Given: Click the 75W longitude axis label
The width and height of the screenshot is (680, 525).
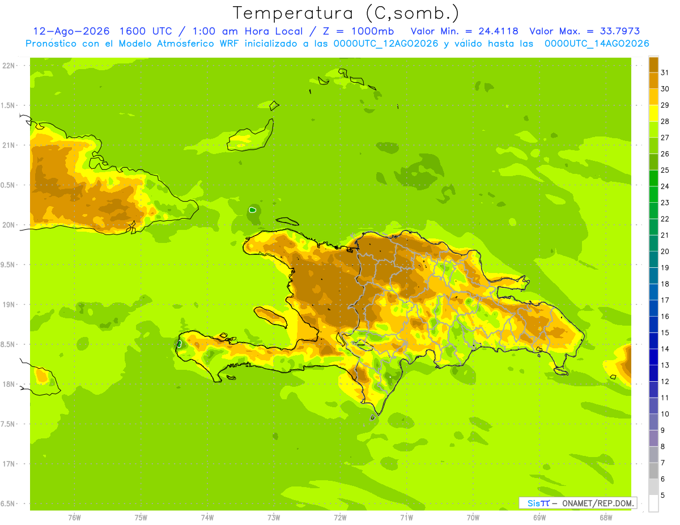Looking at the screenshot, I should [141, 518].
